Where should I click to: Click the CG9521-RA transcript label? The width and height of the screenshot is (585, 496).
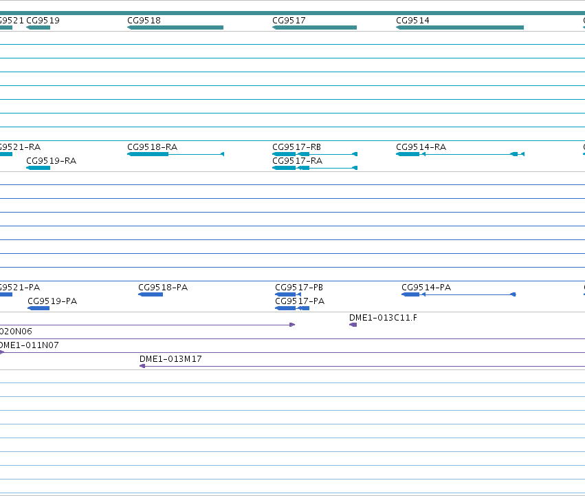pyautogui.click(x=20, y=147)
